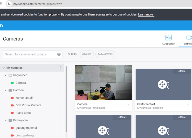Collapse the Harmoni folder chevron
The image size is (192, 138).
click(x=6, y=90)
